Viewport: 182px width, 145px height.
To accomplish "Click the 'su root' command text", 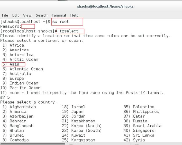I will click(60, 22).
